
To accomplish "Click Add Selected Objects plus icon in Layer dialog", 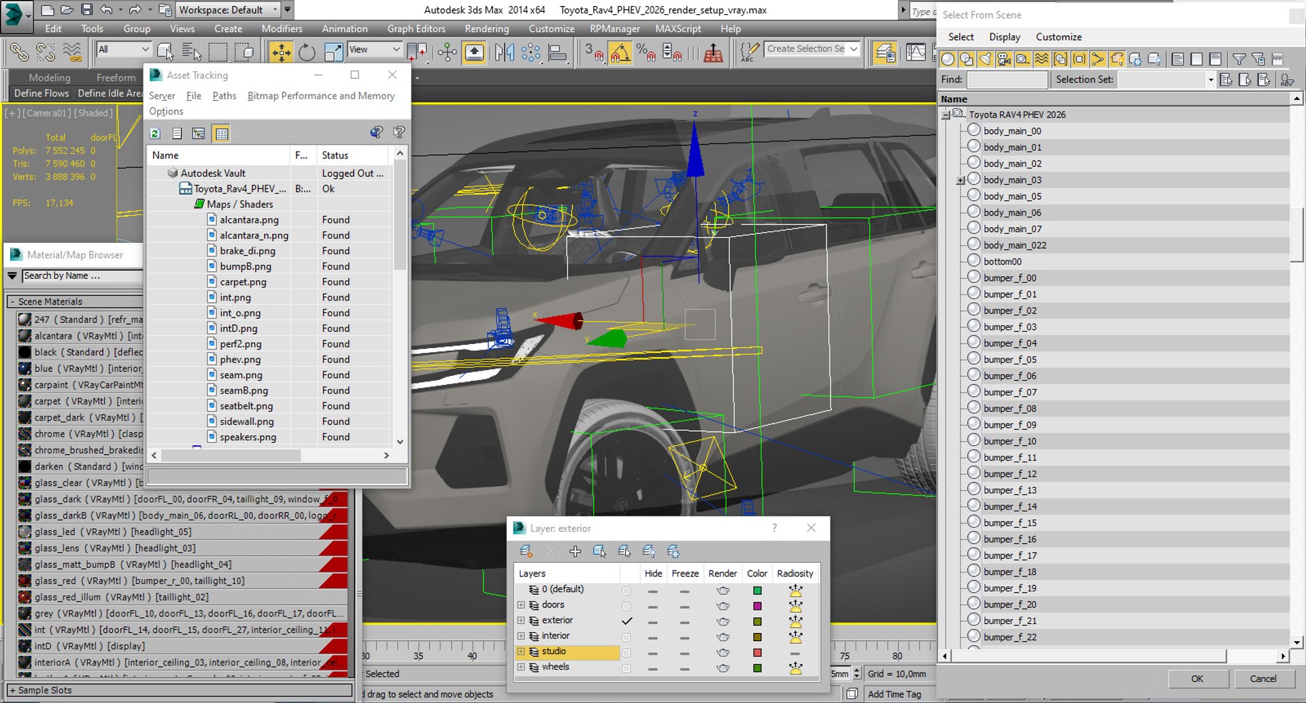I will coord(575,551).
